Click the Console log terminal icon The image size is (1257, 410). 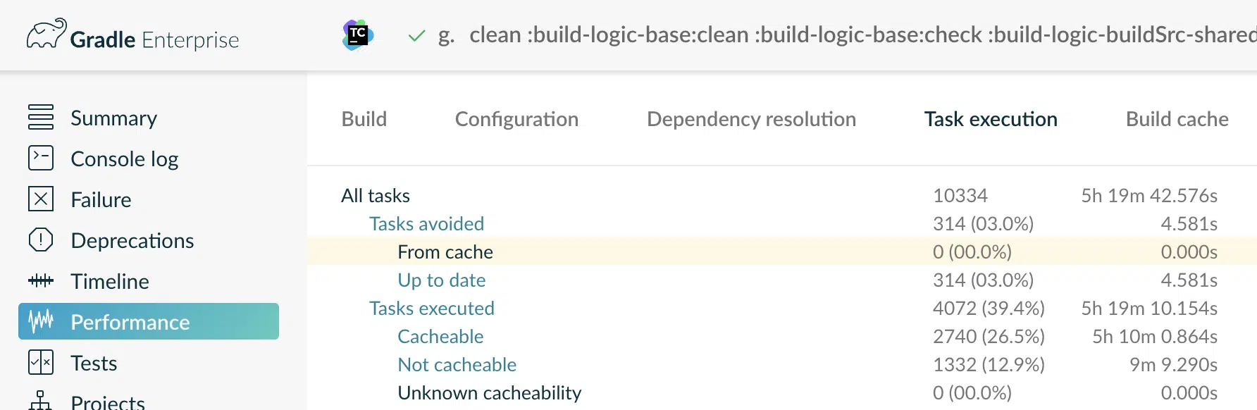[41, 158]
